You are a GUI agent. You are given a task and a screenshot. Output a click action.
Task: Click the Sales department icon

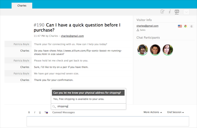pyautogui.click(x=138, y=30)
